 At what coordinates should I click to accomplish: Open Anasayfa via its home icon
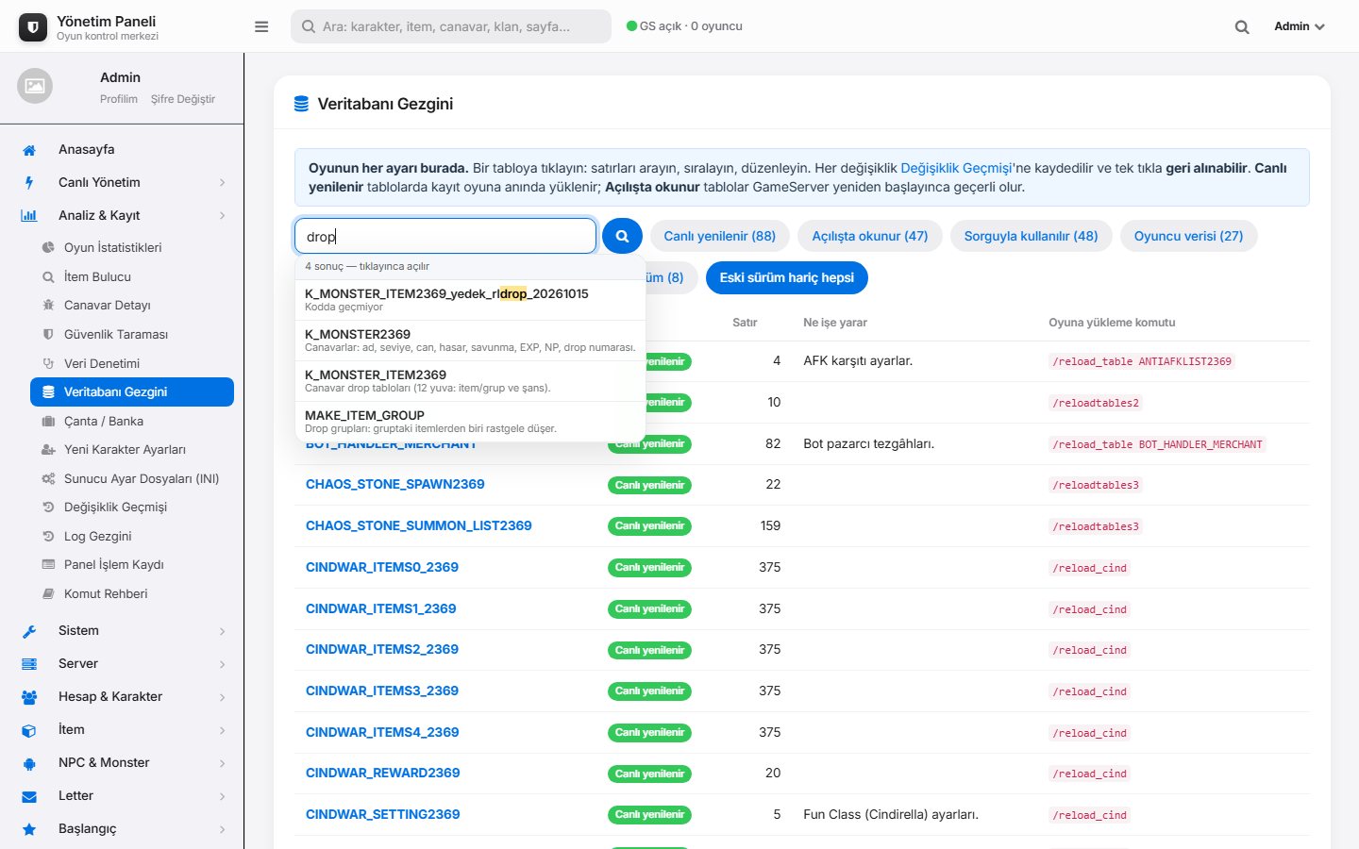[x=29, y=150]
